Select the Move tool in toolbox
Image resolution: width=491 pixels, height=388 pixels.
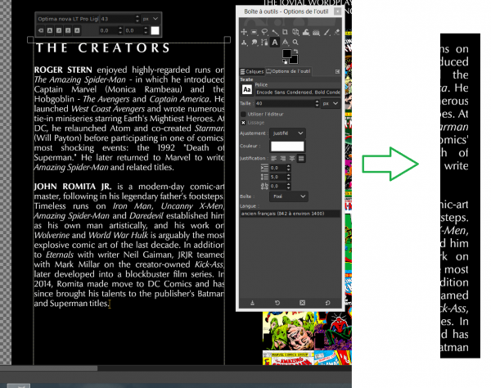(244, 32)
